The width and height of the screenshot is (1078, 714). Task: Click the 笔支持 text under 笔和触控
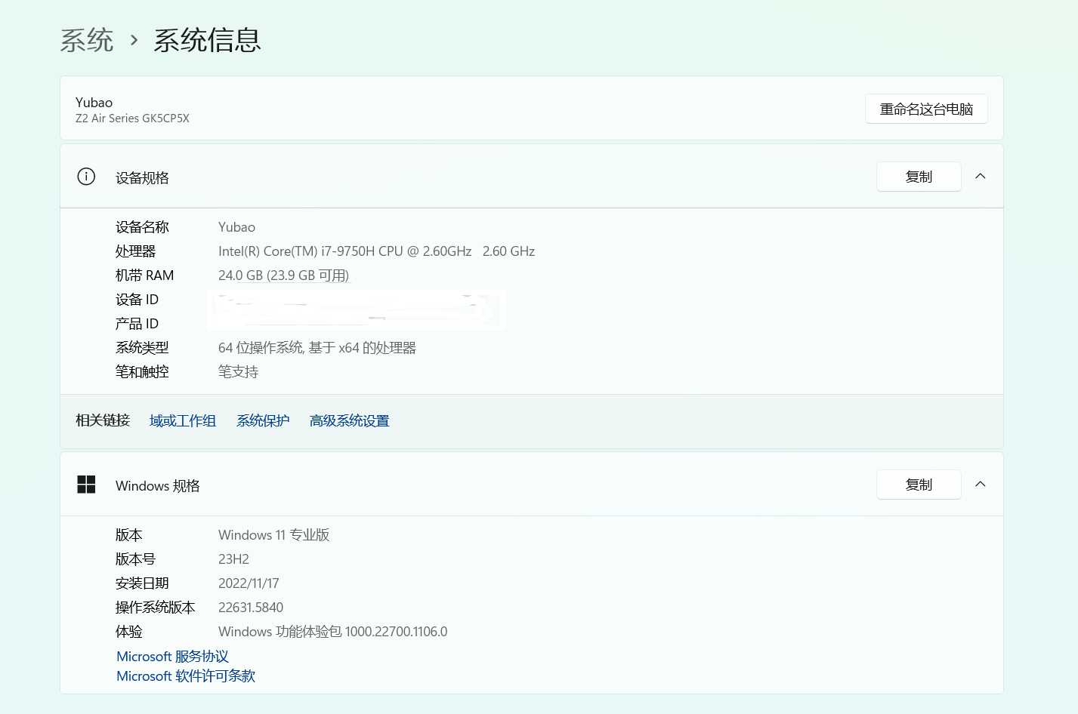tap(237, 371)
